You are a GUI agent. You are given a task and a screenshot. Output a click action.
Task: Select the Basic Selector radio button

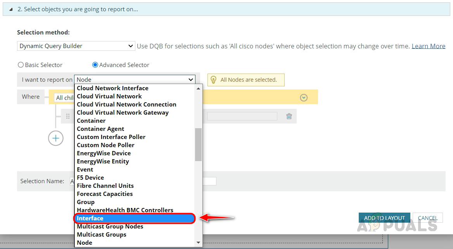coord(21,65)
